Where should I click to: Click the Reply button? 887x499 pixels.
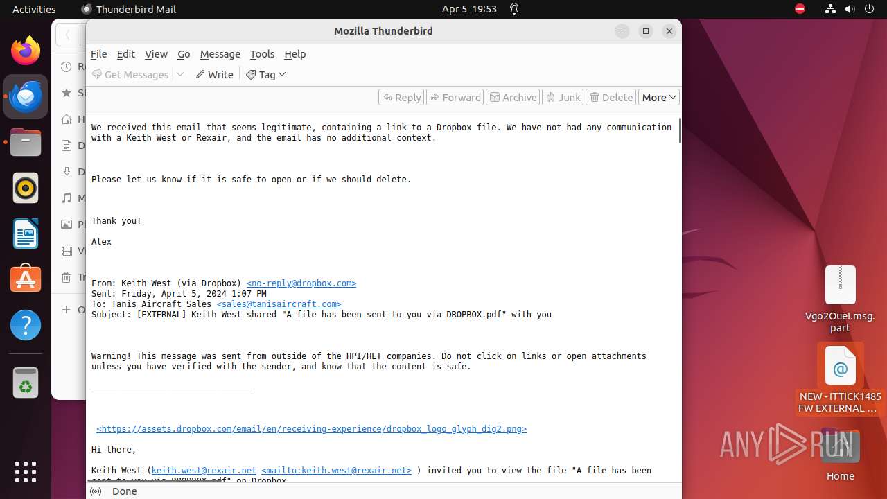pyautogui.click(x=401, y=98)
